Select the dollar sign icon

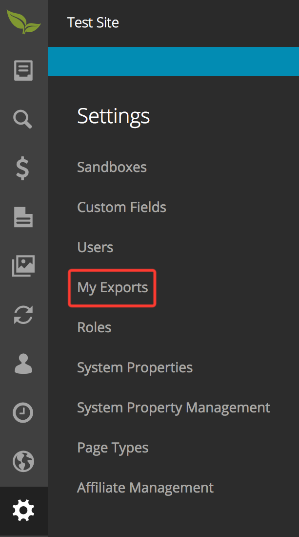[x=23, y=168]
